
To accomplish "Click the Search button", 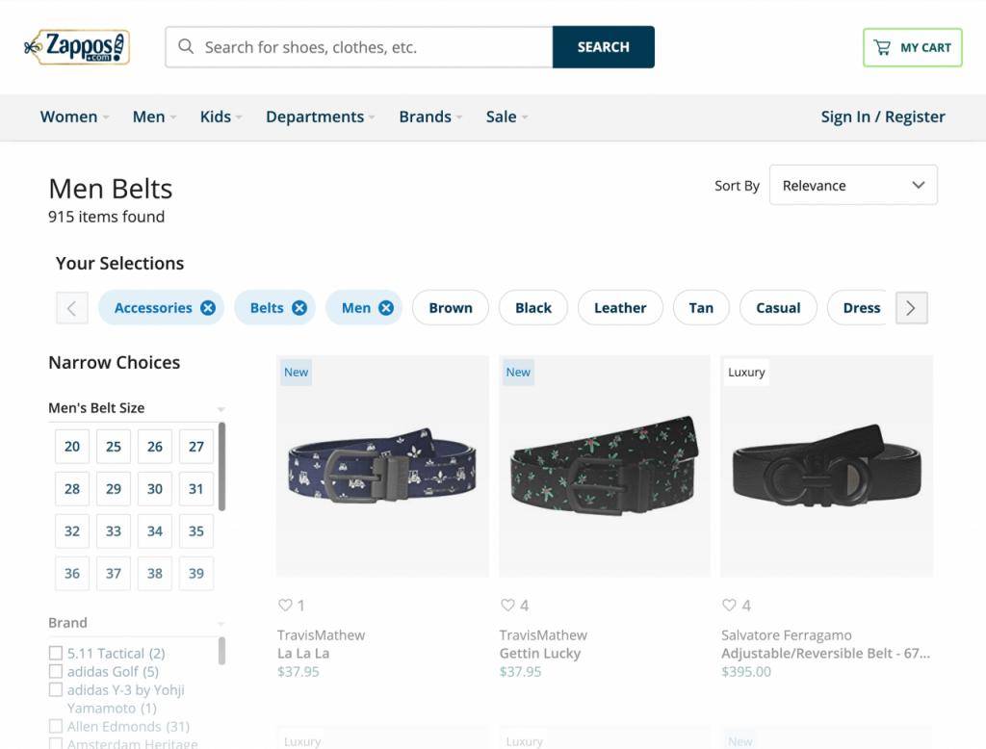I will 603,47.
